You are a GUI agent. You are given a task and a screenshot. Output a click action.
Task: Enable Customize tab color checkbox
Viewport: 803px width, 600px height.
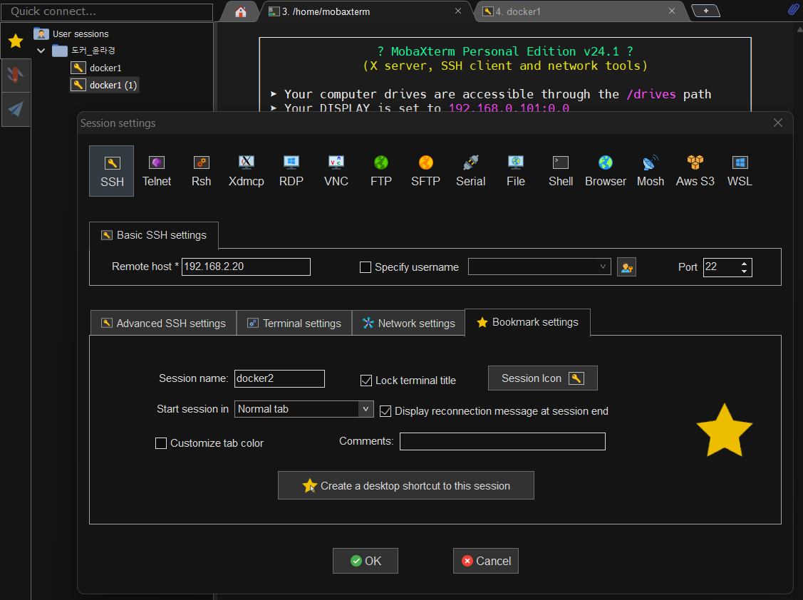pos(161,443)
